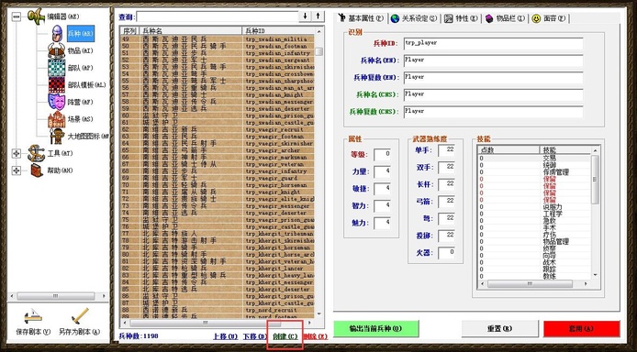Click the 删除 delete link

tap(315, 336)
